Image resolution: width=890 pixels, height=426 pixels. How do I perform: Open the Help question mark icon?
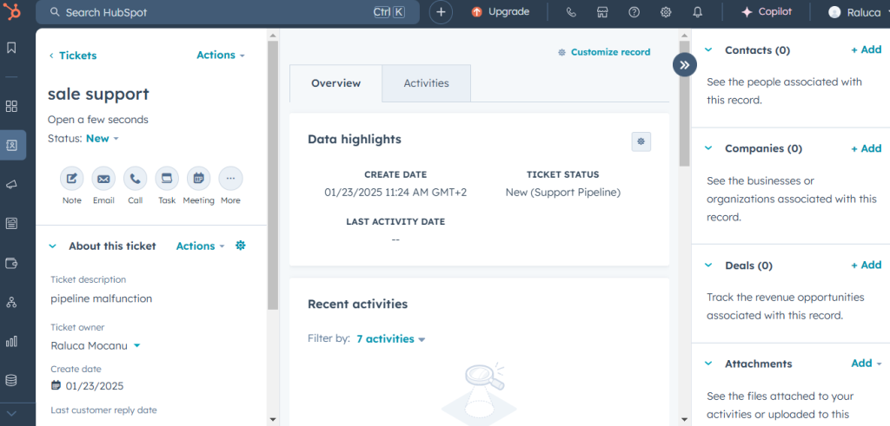tap(634, 12)
